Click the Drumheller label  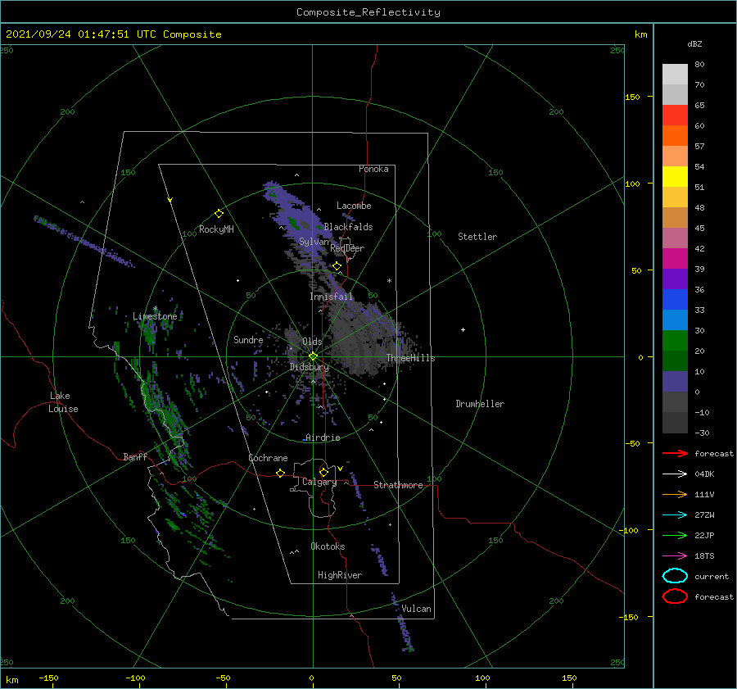[480, 404]
